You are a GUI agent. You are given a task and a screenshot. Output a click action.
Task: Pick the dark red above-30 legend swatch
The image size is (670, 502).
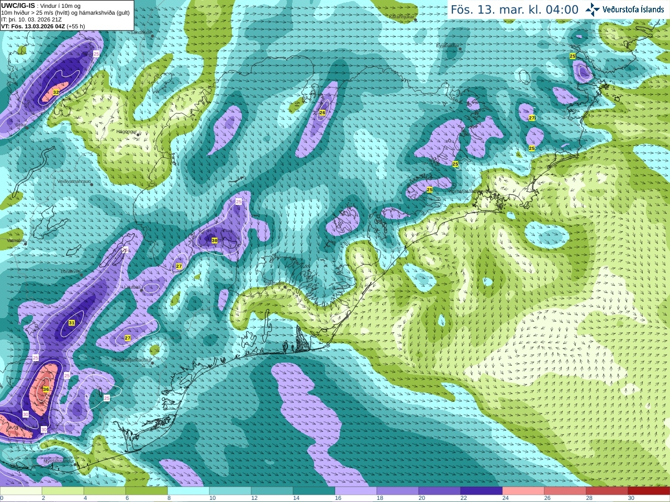click(x=649, y=491)
